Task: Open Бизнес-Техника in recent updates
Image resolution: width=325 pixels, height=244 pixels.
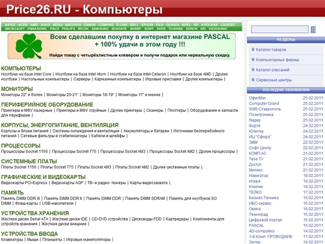Action: click(264, 198)
